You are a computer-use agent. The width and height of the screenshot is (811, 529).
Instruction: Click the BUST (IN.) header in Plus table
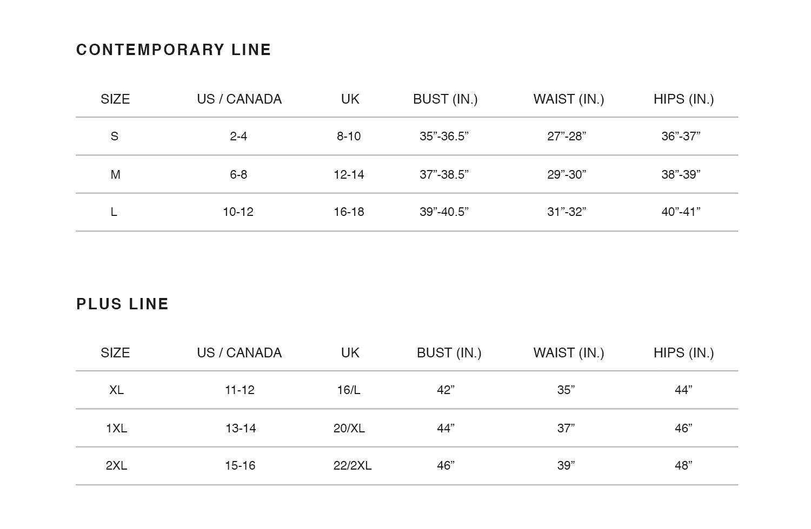pos(449,353)
